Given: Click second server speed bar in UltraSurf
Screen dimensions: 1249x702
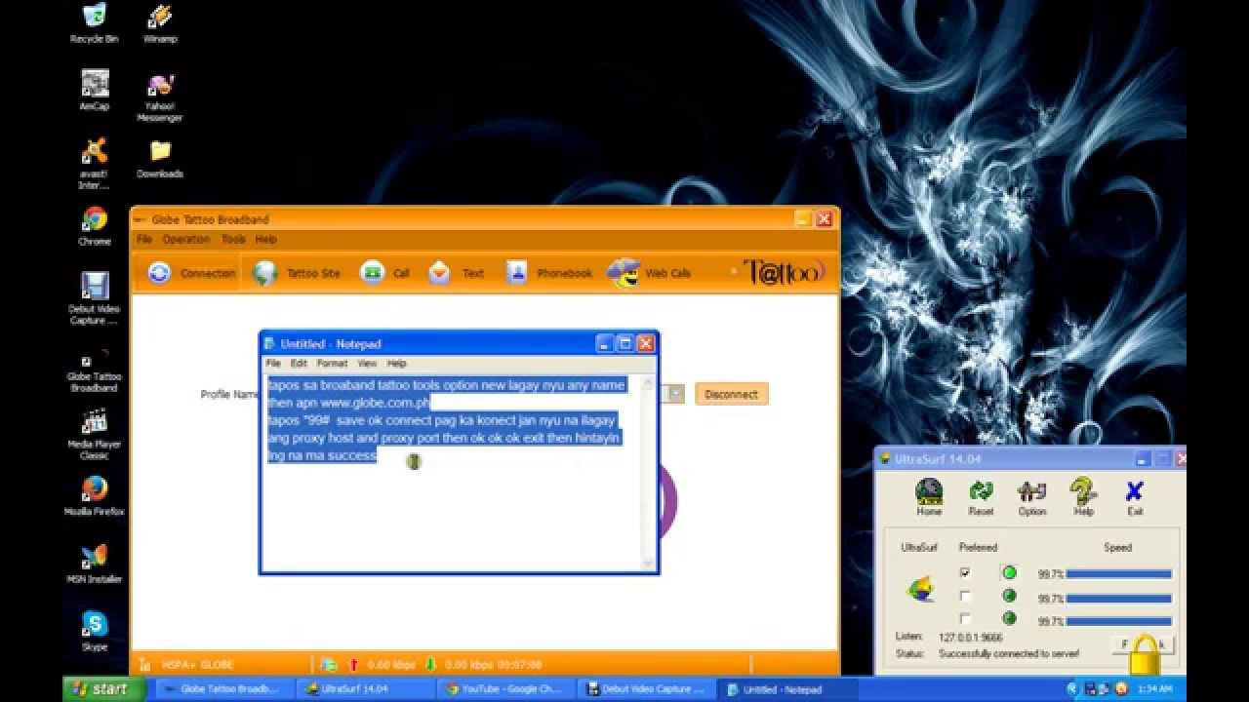Looking at the screenshot, I should tap(1118, 598).
